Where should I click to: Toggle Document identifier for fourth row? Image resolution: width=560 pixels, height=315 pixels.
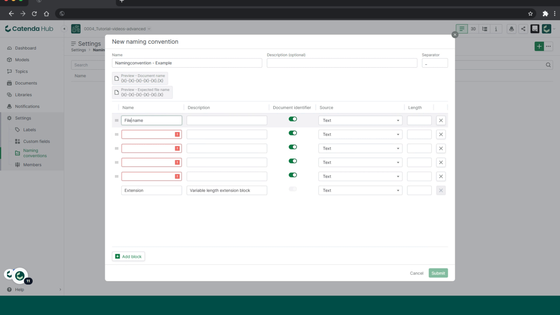(x=293, y=161)
